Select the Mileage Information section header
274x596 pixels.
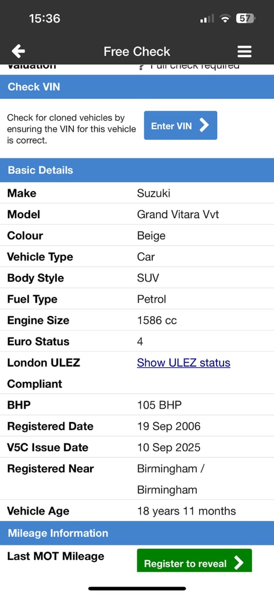[x=137, y=533]
